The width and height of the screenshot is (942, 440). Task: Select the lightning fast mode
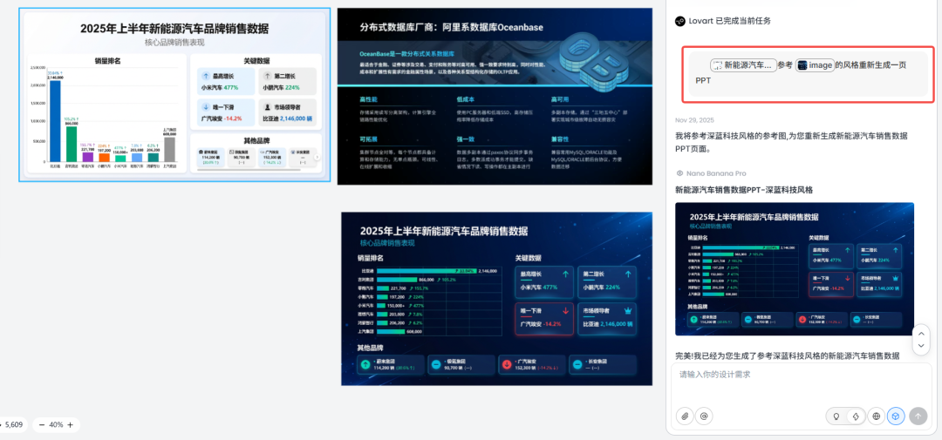pyautogui.click(x=856, y=416)
